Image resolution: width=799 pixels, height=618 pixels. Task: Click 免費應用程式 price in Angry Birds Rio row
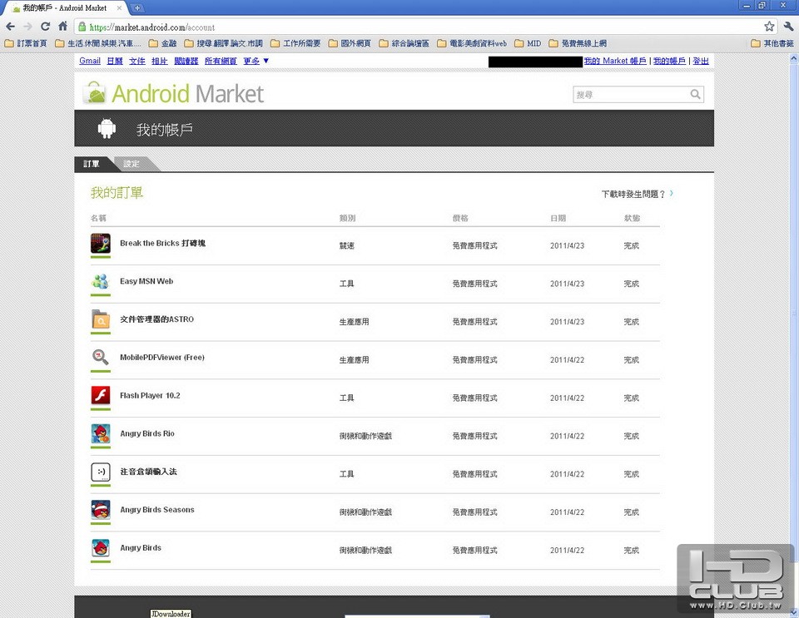[x=475, y=437]
